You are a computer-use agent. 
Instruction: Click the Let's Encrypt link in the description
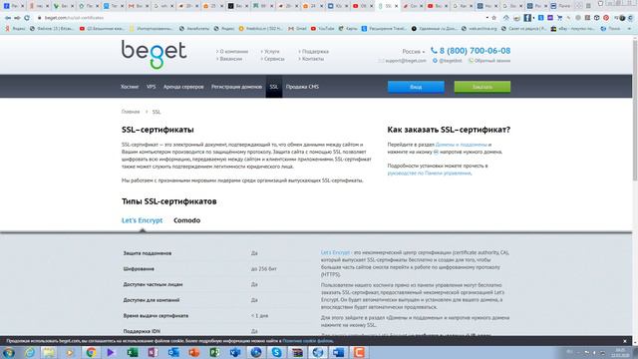335,252
